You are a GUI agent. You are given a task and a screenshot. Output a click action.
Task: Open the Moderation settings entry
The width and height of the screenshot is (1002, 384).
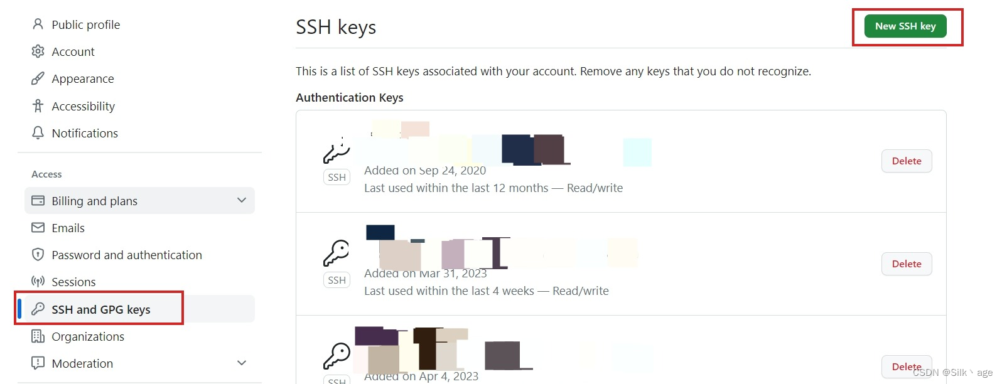[x=82, y=363]
